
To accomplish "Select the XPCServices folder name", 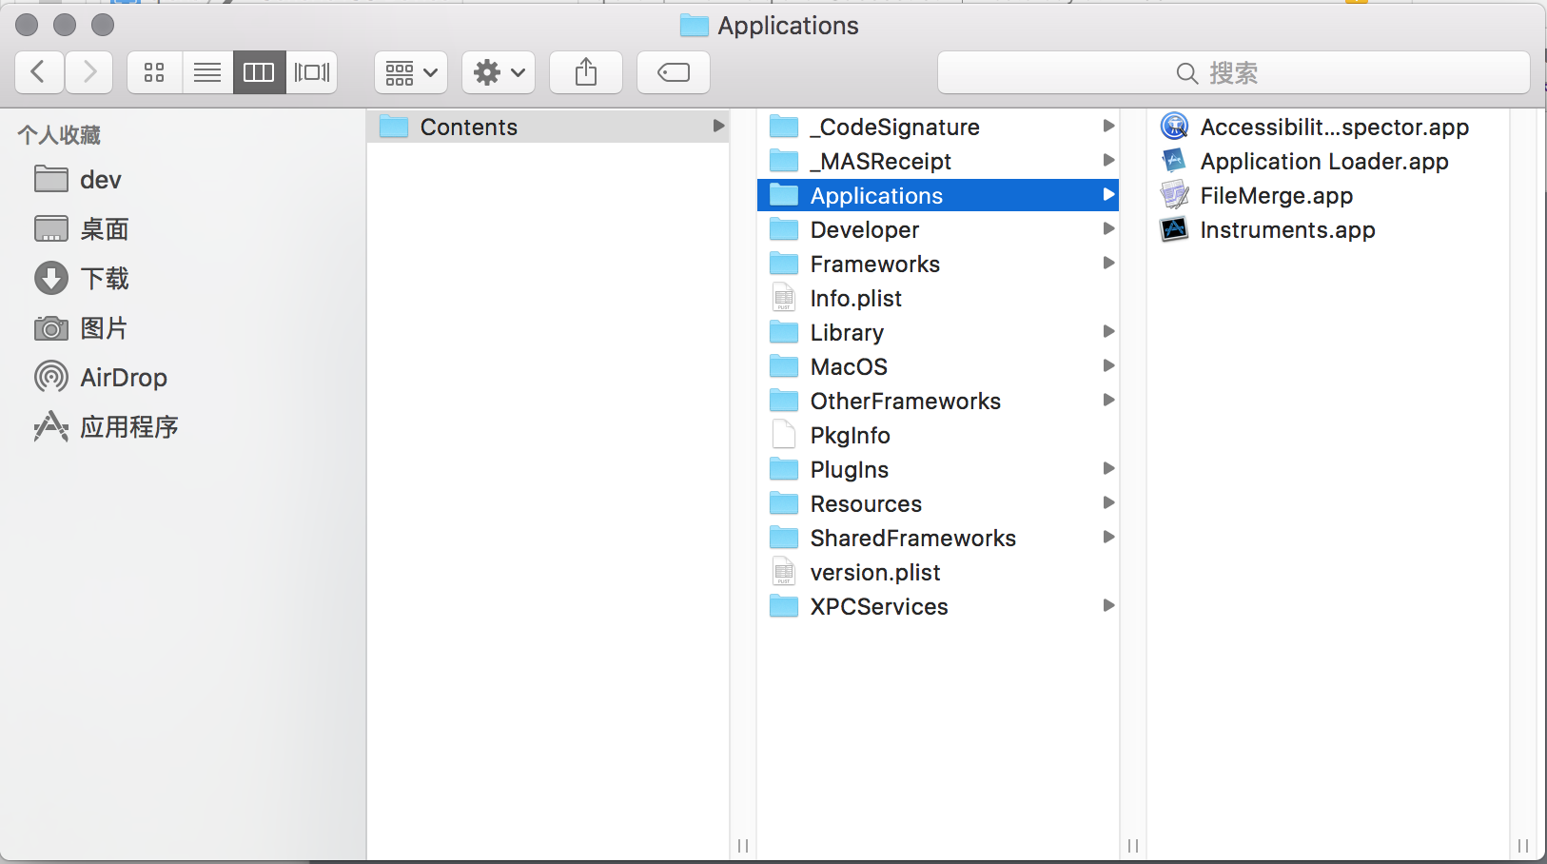I will coord(879,607).
